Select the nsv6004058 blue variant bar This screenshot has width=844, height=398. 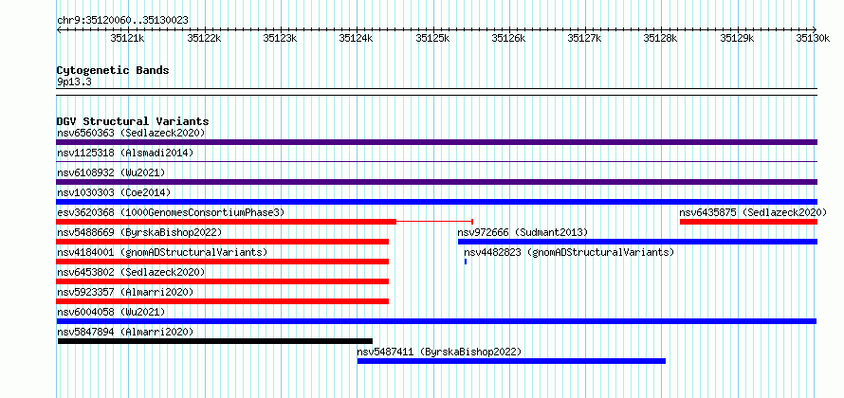[x=436, y=321]
